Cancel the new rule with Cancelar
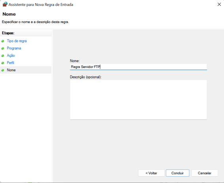Screen dimensions: 224x183 click(x=205, y=173)
